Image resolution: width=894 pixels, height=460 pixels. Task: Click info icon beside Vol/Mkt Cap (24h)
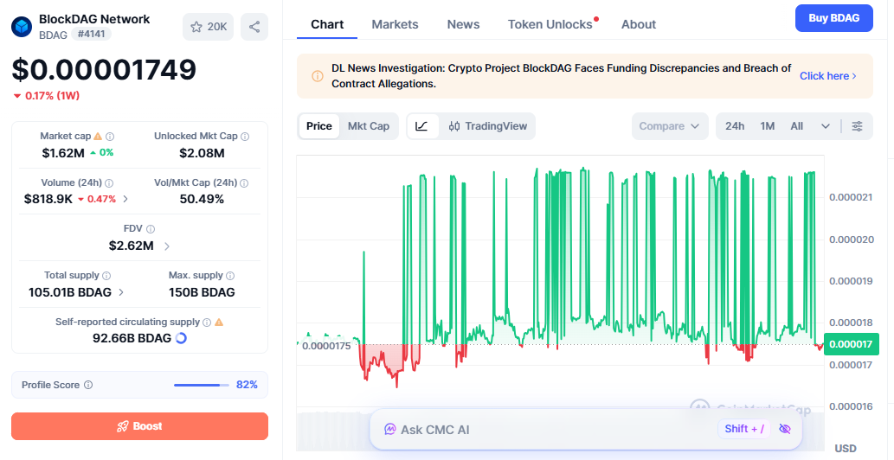245,183
